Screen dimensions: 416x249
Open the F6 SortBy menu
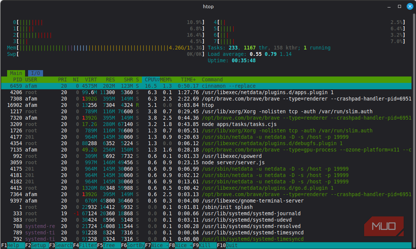(x=133, y=245)
